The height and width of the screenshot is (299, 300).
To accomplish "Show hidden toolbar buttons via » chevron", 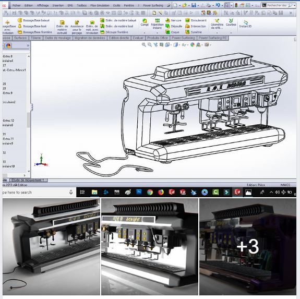I will 291,13.
